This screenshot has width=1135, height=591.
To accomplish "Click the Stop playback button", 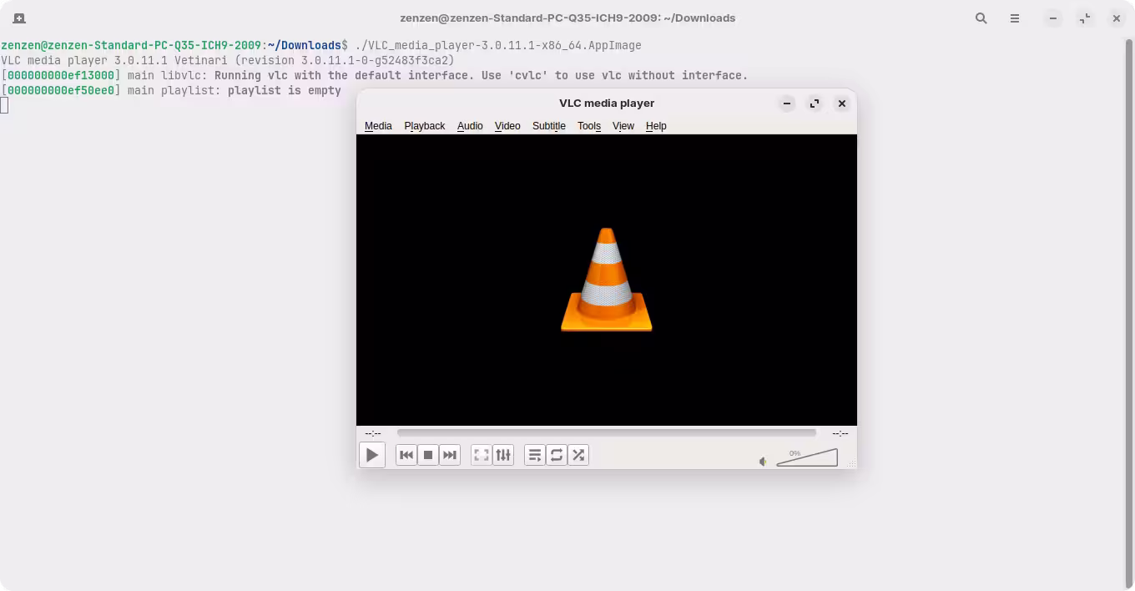I will (428, 455).
